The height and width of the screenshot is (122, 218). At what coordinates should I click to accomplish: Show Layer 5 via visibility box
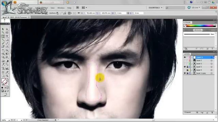(185, 70)
